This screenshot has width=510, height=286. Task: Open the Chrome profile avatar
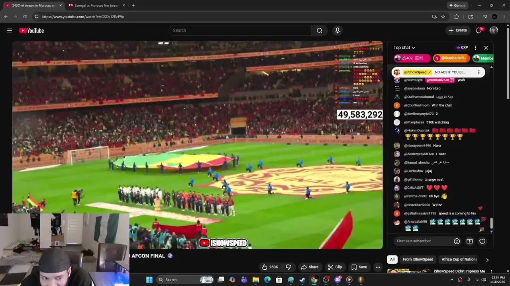(494, 17)
